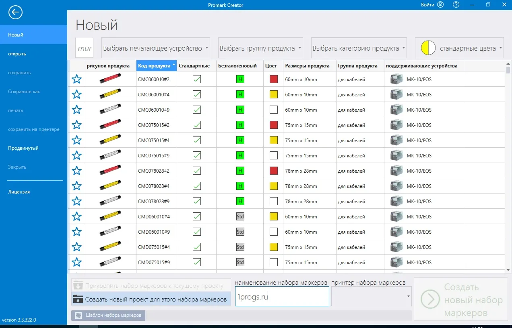The height and width of the screenshot is (328, 512).
Task: Click Создать новый проект для этого набора маркеров
Action: pos(151,299)
